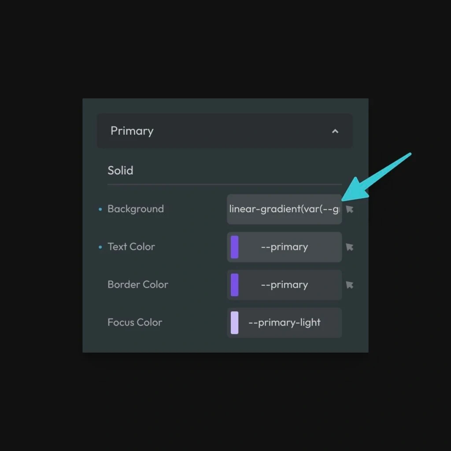Click the Border Color --primary value field

[285, 285]
